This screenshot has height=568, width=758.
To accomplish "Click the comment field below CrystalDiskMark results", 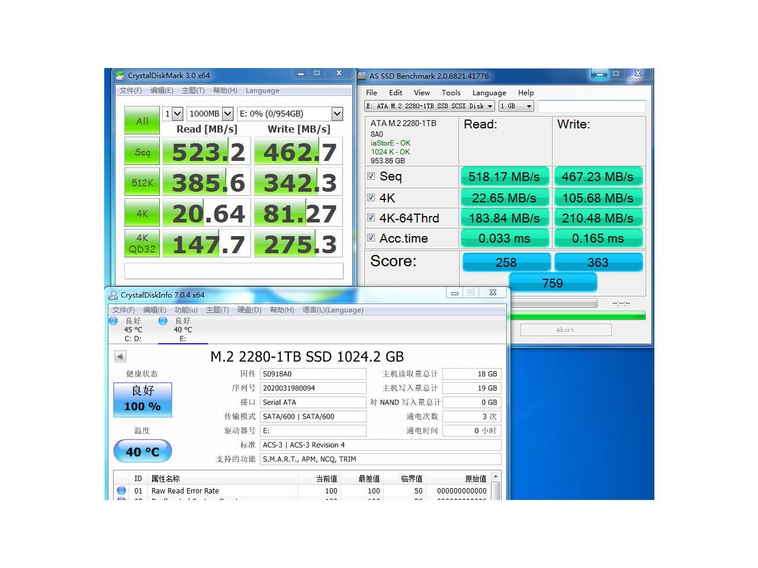I will pyautogui.click(x=233, y=271).
